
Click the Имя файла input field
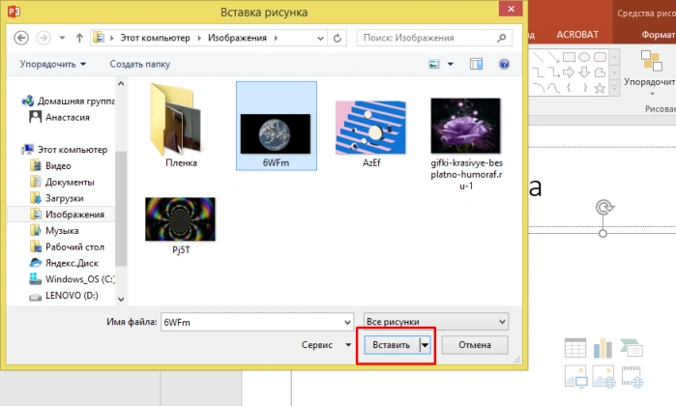[257, 322]
